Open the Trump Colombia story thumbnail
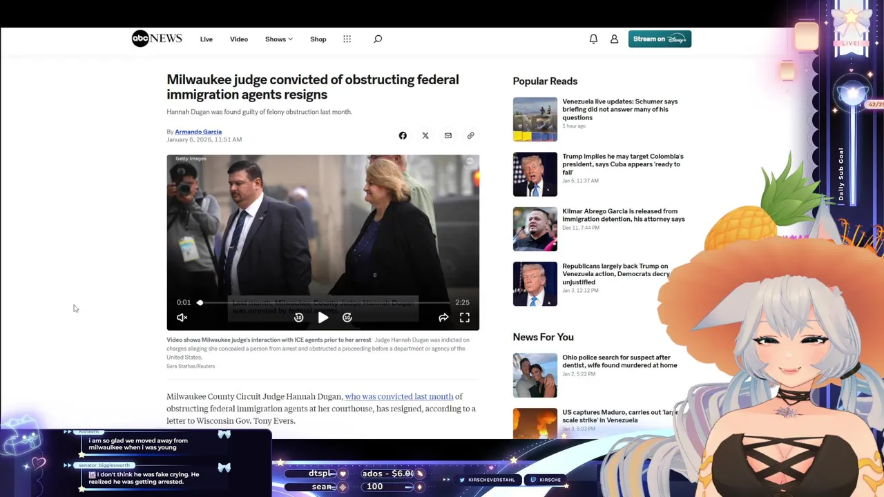This screenshot has height=497, width=884. point(535,174)
